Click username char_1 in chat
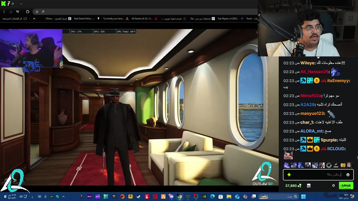The image size is (358, 201). 307,122
